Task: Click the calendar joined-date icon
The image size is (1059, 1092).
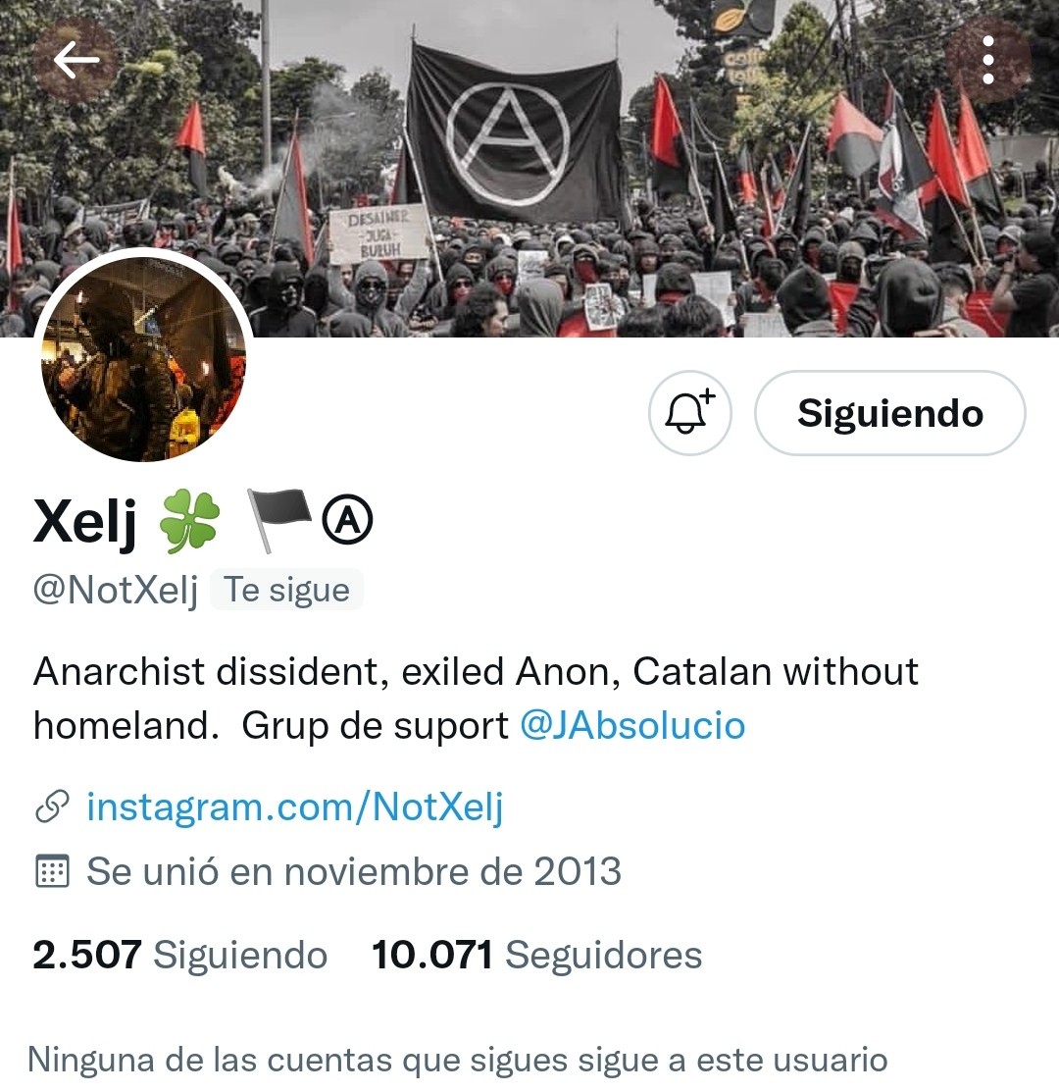Action: (52, 871)
